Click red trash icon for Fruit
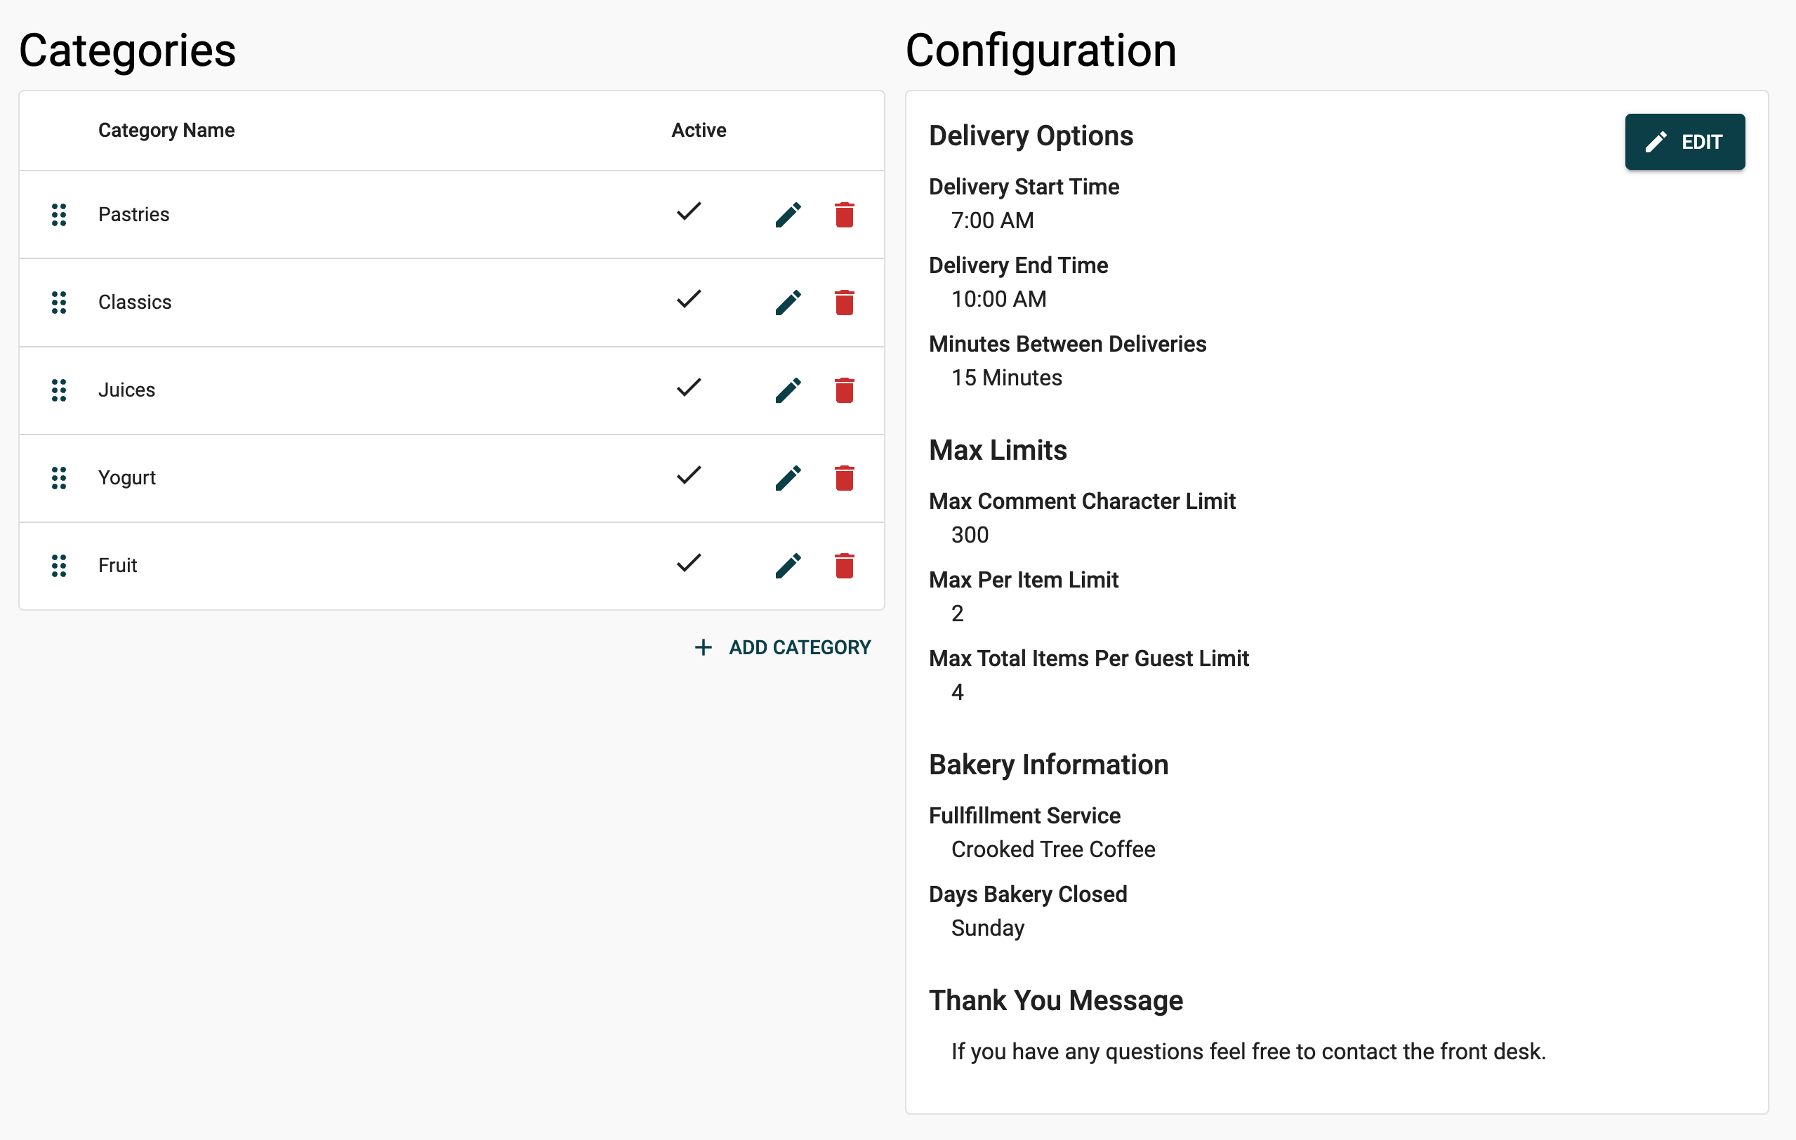This screenshot has height=1140, width=1796. (x=843, y=566)
